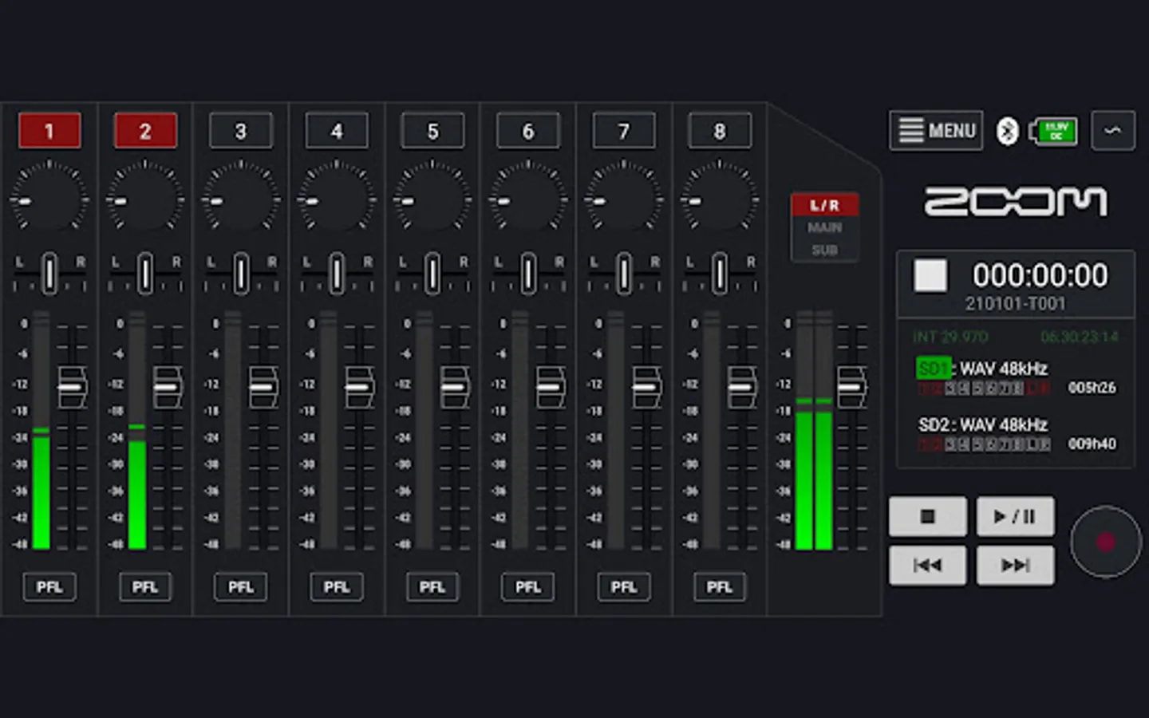Click channel 5 pan slider
Viewport: 1149px width, 718px height.
click(432, 274)
